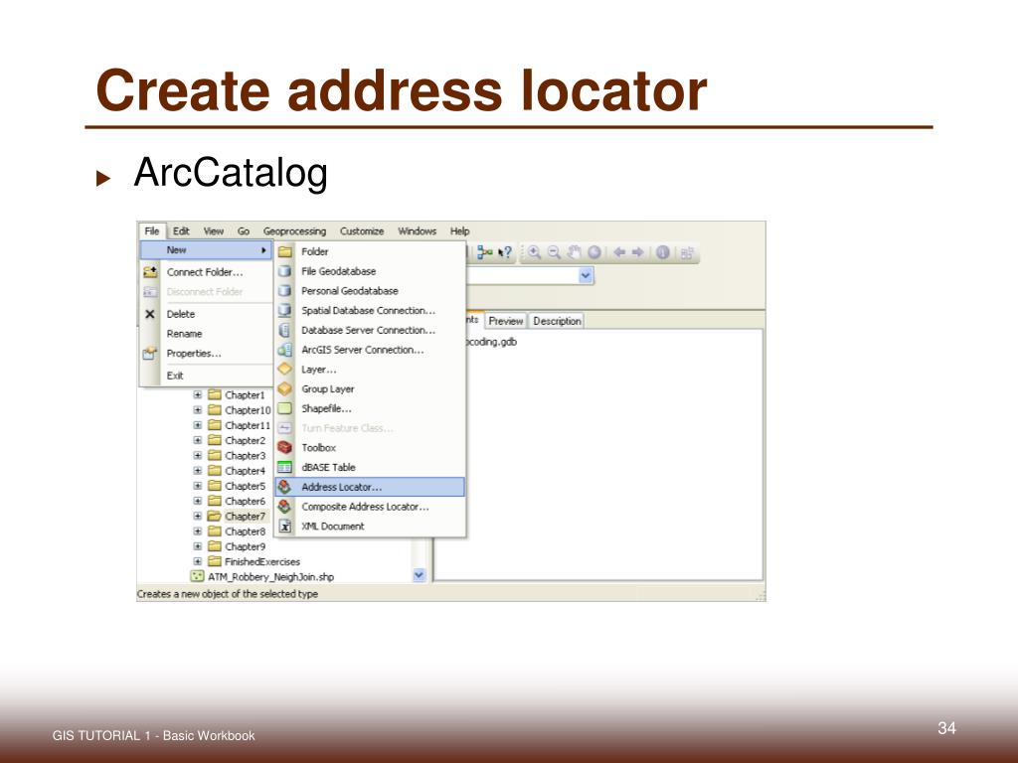Click the Full Extent globe icon
This screenshot has height=763, width=1018.
click(x=594, y=251)
